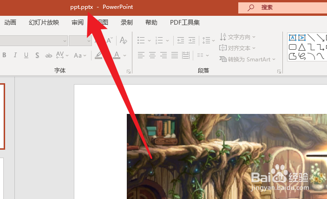Open the 帮助 ribbon tab

[151, 22]
